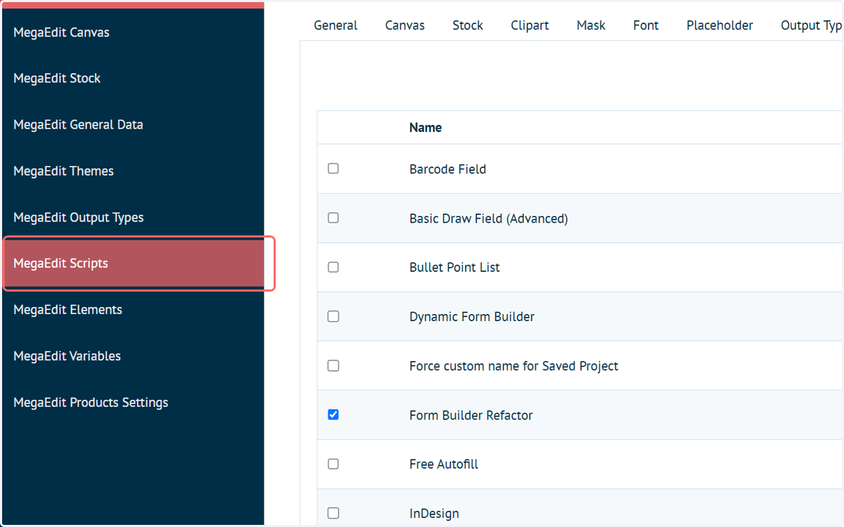Switch to the Canvas tab
Screen dimensions: 844x527
(x=405, y=25)
